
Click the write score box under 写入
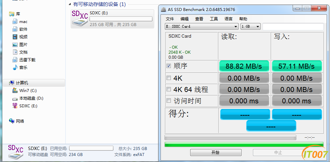297,115
